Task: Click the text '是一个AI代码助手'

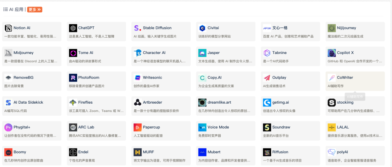Action: (x=276, y=61)
